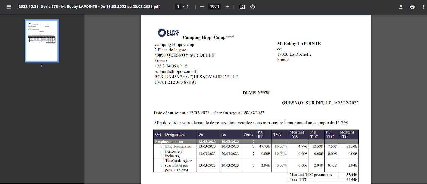This screenshot has height=184, width=427.
Task: Select the page 1 thumbnail
Action: pos(42,41)
